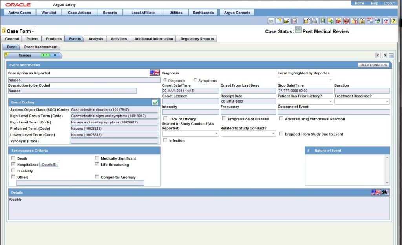402x245 pixels.
Task: Select the Symptoms radio button
Action: (x=196, y=80)
